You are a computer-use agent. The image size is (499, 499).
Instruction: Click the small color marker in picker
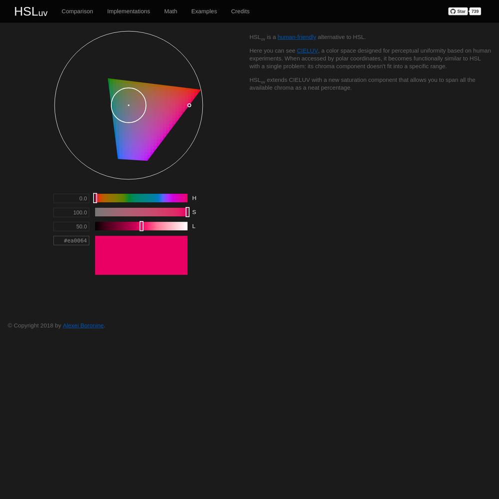tap(189, 105)
